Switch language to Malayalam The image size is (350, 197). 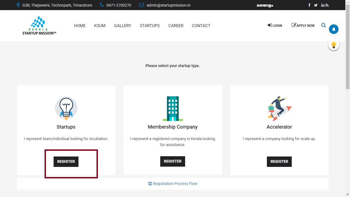[265, 5]
